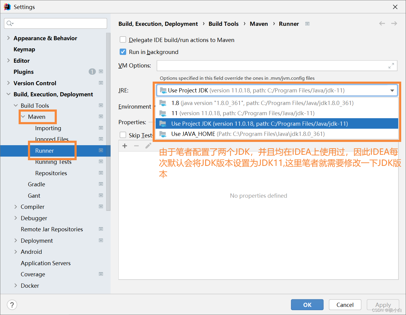
Task: Open Application Servers settings
Action: [46, 263]
